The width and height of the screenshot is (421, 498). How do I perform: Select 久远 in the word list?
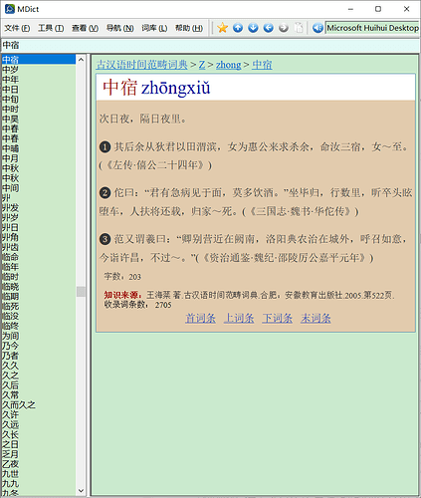(x=39, y=424)
